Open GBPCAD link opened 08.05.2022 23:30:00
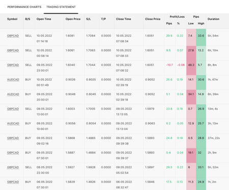The width and height of the screenshot is (229, 190). (x=13, y=167)
